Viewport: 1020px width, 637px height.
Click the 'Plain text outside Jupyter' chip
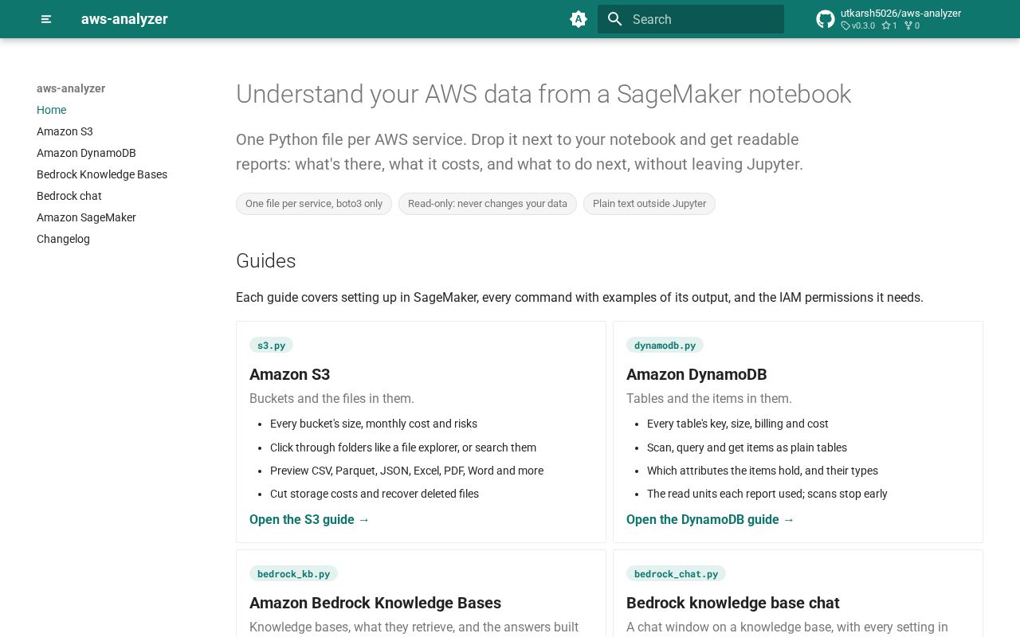point(649,204)
